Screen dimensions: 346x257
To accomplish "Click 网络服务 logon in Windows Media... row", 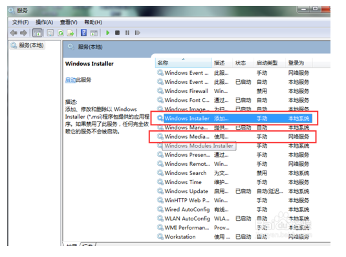I will click(299, 137).
